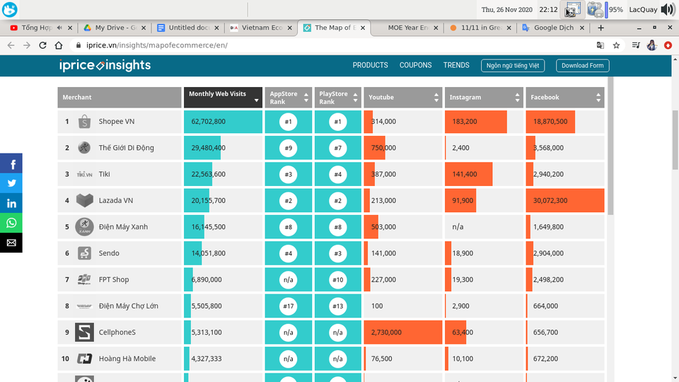The width and height of the screenshot is (679, 382).
Task: Click the Điện Máy Chợ Lớn logo
Action: point(84,306)
